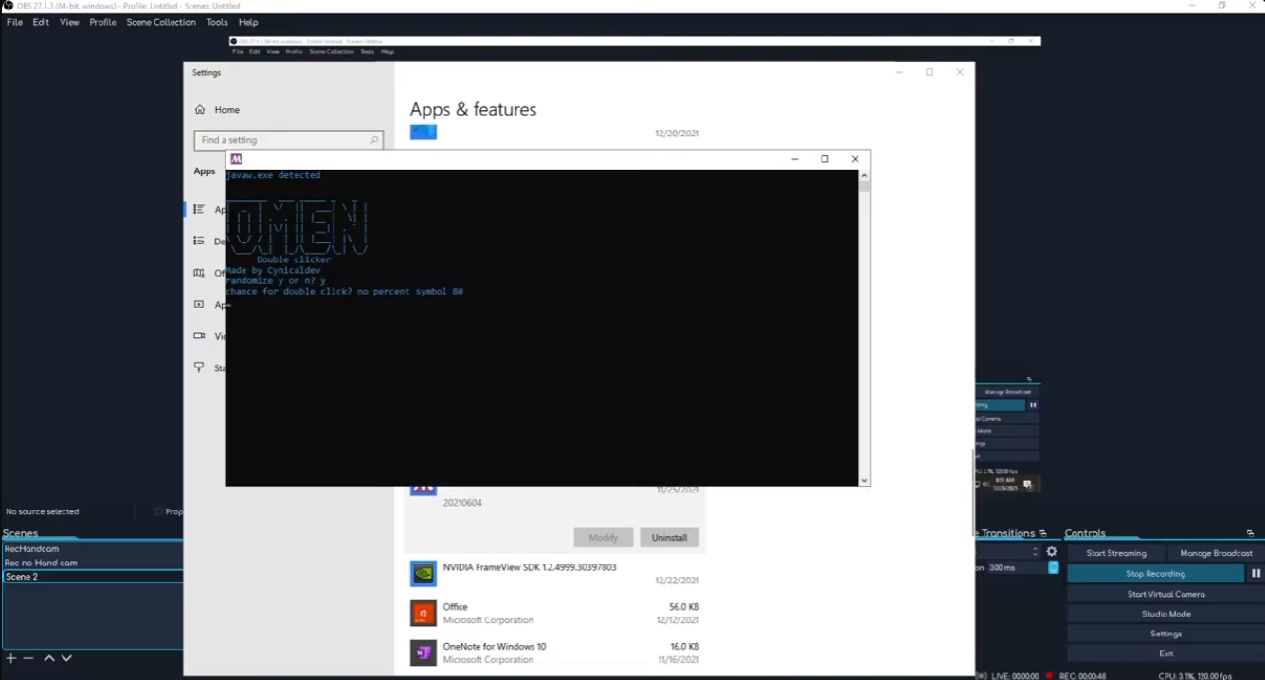Open the Tools menu
This screenshot has height=680, width=1265.
[217, 22]
